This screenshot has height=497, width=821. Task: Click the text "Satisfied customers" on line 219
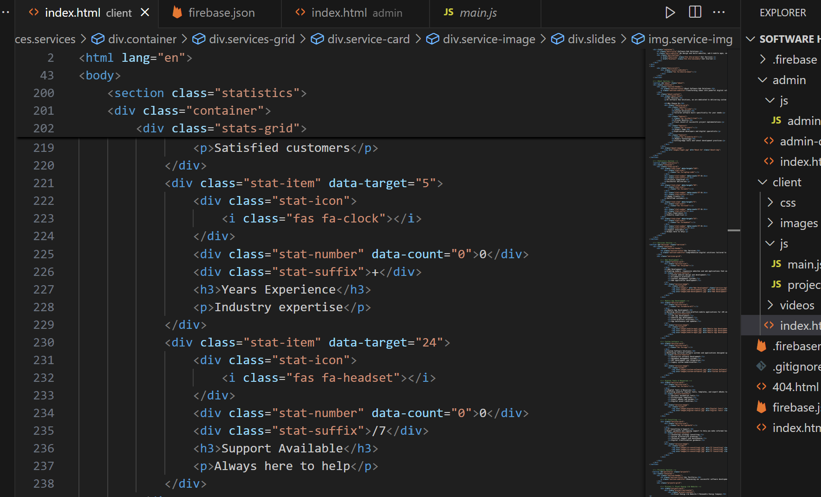tap(282, 148)
